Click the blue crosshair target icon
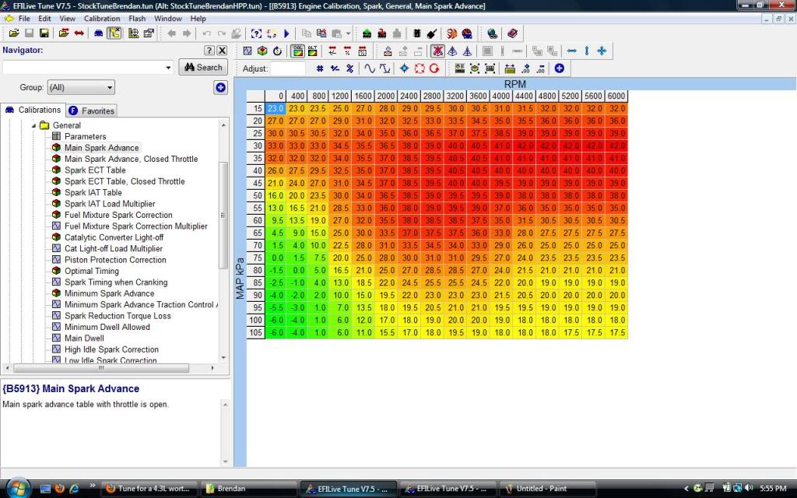 pos(404,68)
